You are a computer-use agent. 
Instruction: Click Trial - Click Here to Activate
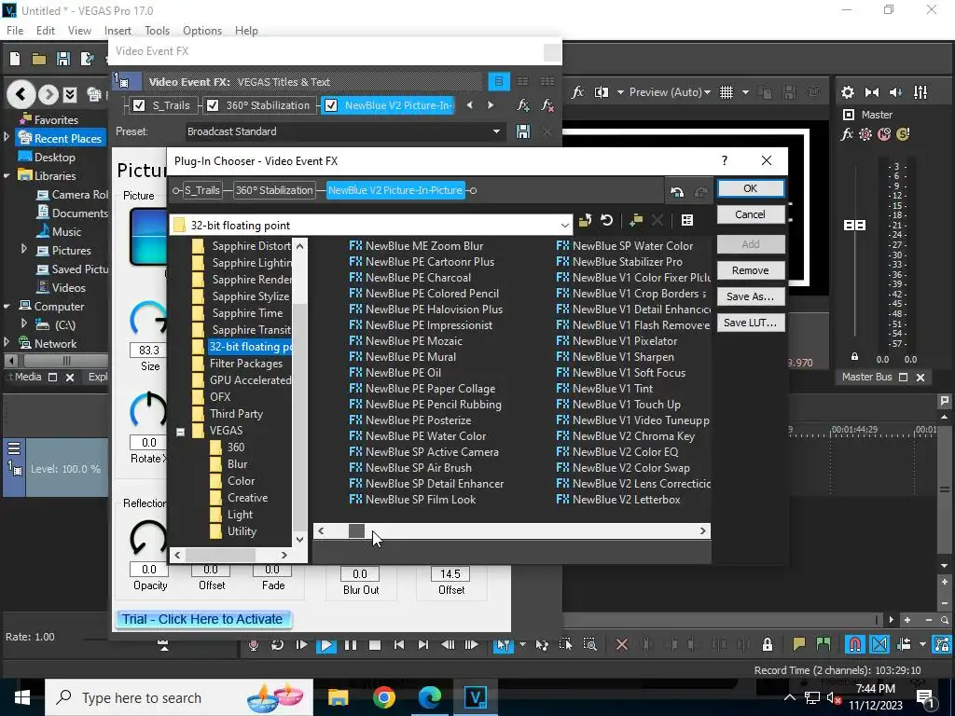click(x=202, y=619)
